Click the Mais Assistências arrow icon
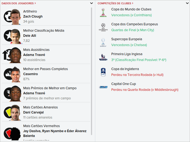 (x=6, y=55)
